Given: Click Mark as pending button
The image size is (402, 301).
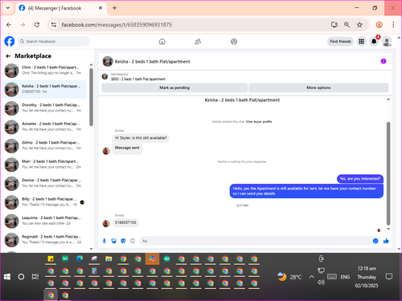Looking at the screenshot, I should 174,87.
